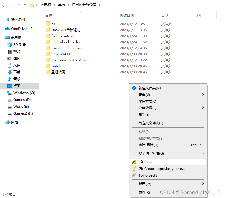Select 桌面 in the address breadcrumb
The width and height of the screenshot is (225, 198).
pos(62,5)
